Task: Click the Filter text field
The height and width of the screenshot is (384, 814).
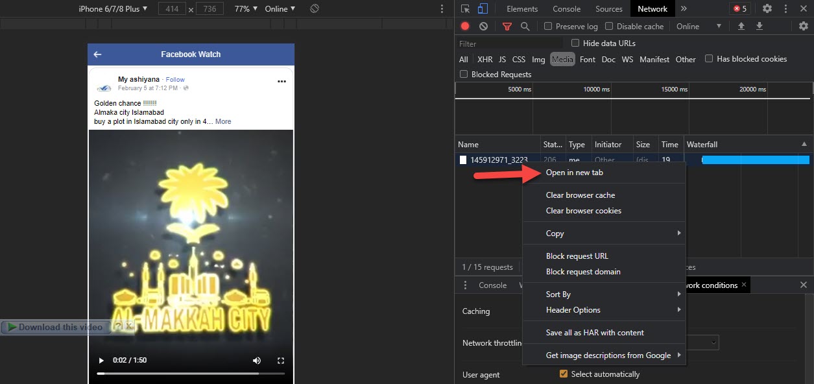Action: click(x=509, y=43)
